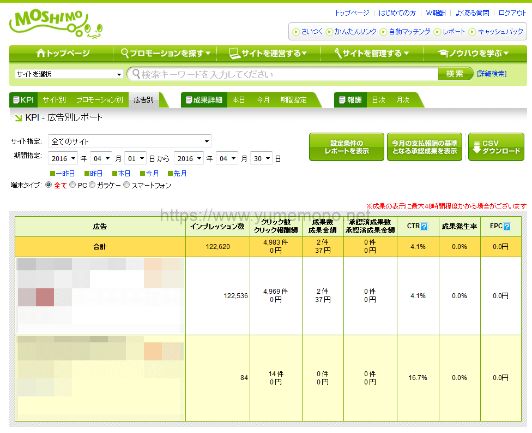Click the EPC help question icon
Viewport: 532px width, 433px height.
coord(507,227)
